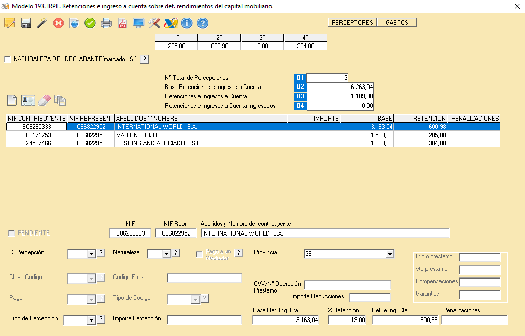This screenshot has height=336, width=525.
Task: Create a new record with blank page icon
Action: point(12,100)
